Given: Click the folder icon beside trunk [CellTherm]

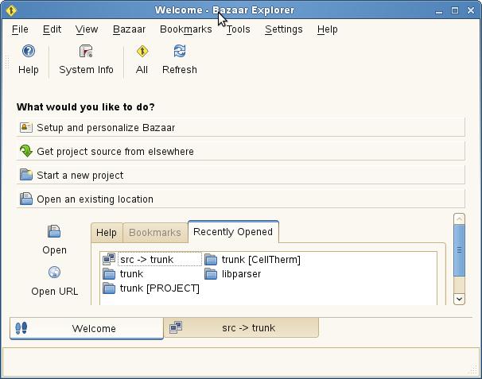Looking at the screenshot, I should 211,259.
